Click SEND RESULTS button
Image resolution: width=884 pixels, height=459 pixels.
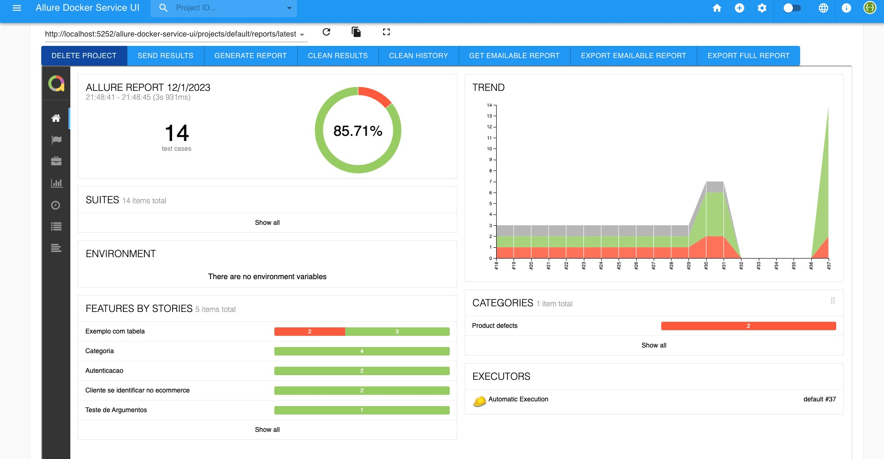[166, 56]
